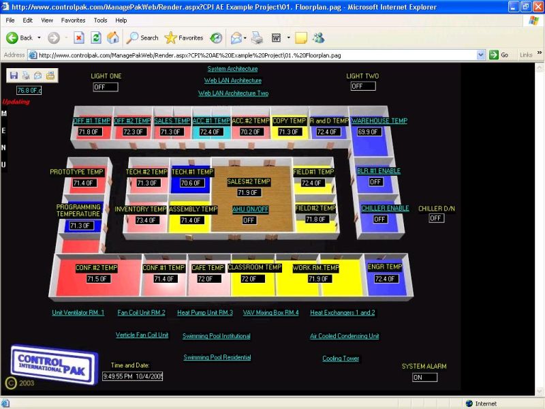Open the Back button dropdown arrow
Screen dimensions: 545x409
[39, 37]
